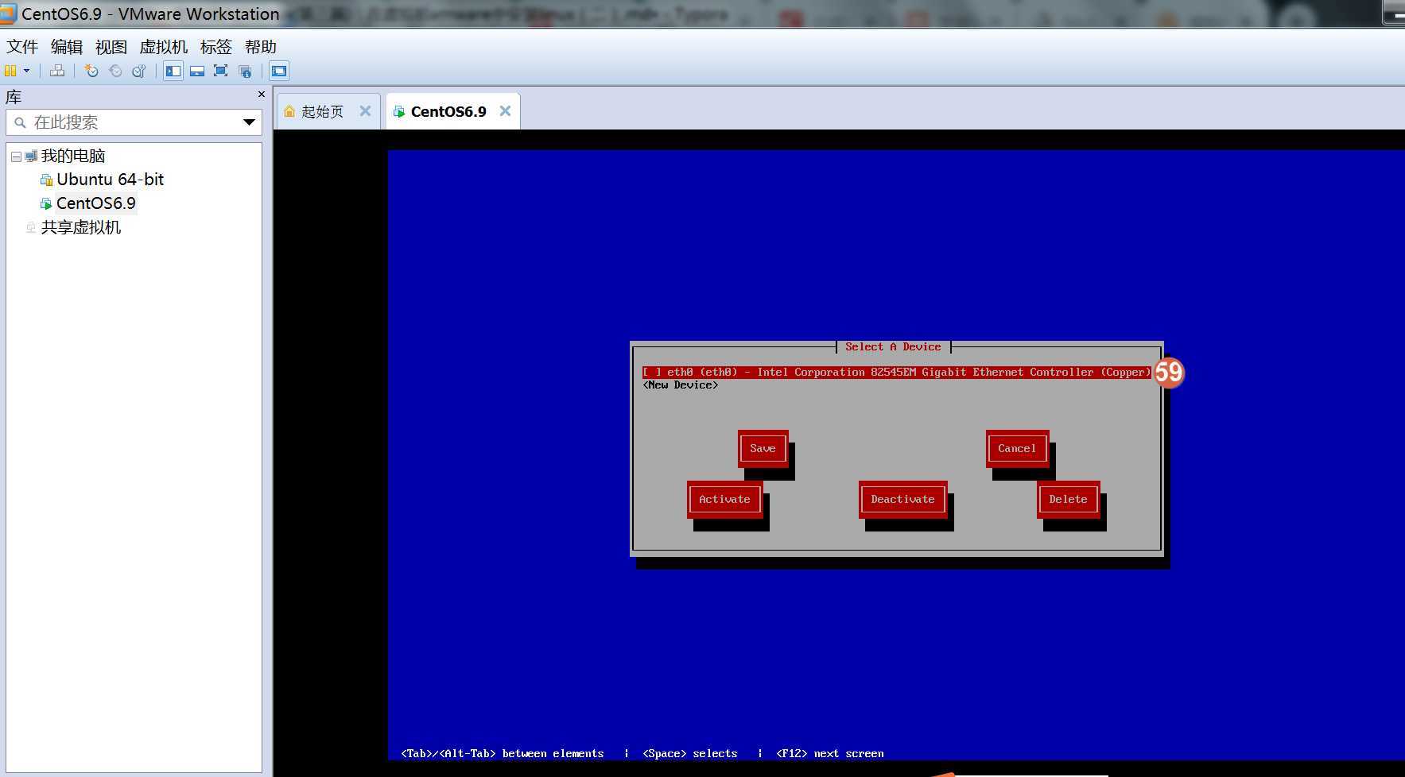Open the 文件 menu
Viewport: 1405px width, 777px height.
[x=22, y=47]
